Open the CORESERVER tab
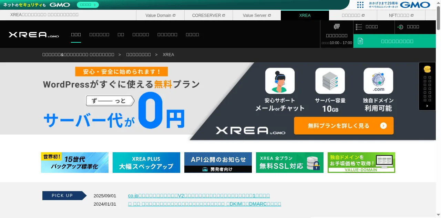441x218 pixels. point(208,15)
